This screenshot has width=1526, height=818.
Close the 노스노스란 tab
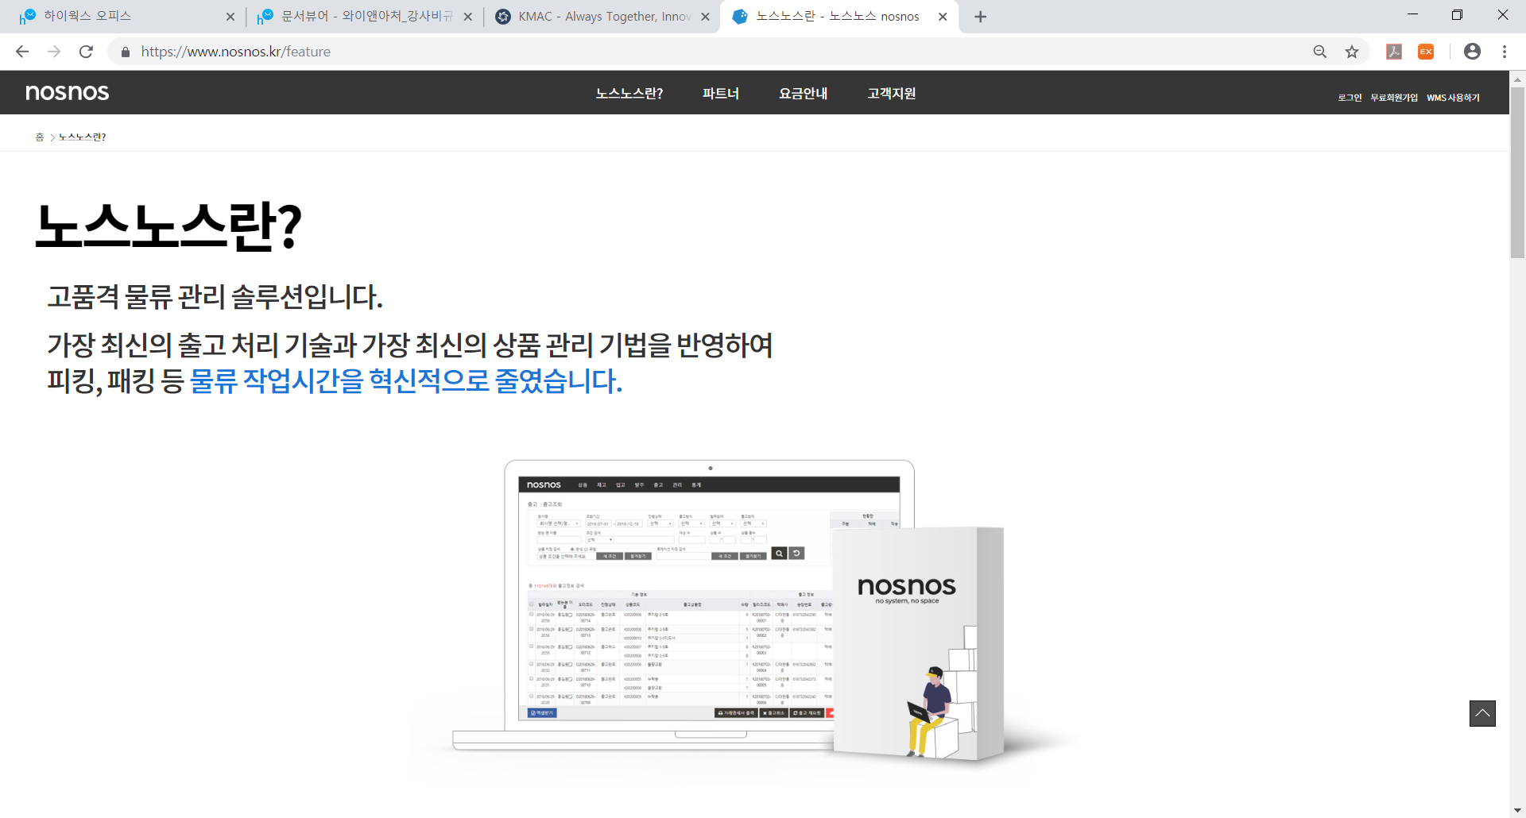tap(943, 17)
